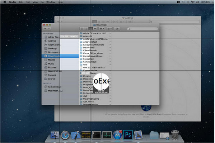Switch Downloads window to Cover Flow view

tap(95, 29)
